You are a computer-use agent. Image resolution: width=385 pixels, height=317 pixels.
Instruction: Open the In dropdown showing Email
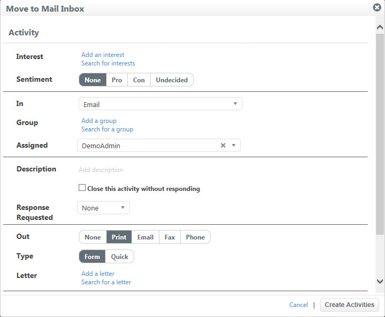(161, 104)
